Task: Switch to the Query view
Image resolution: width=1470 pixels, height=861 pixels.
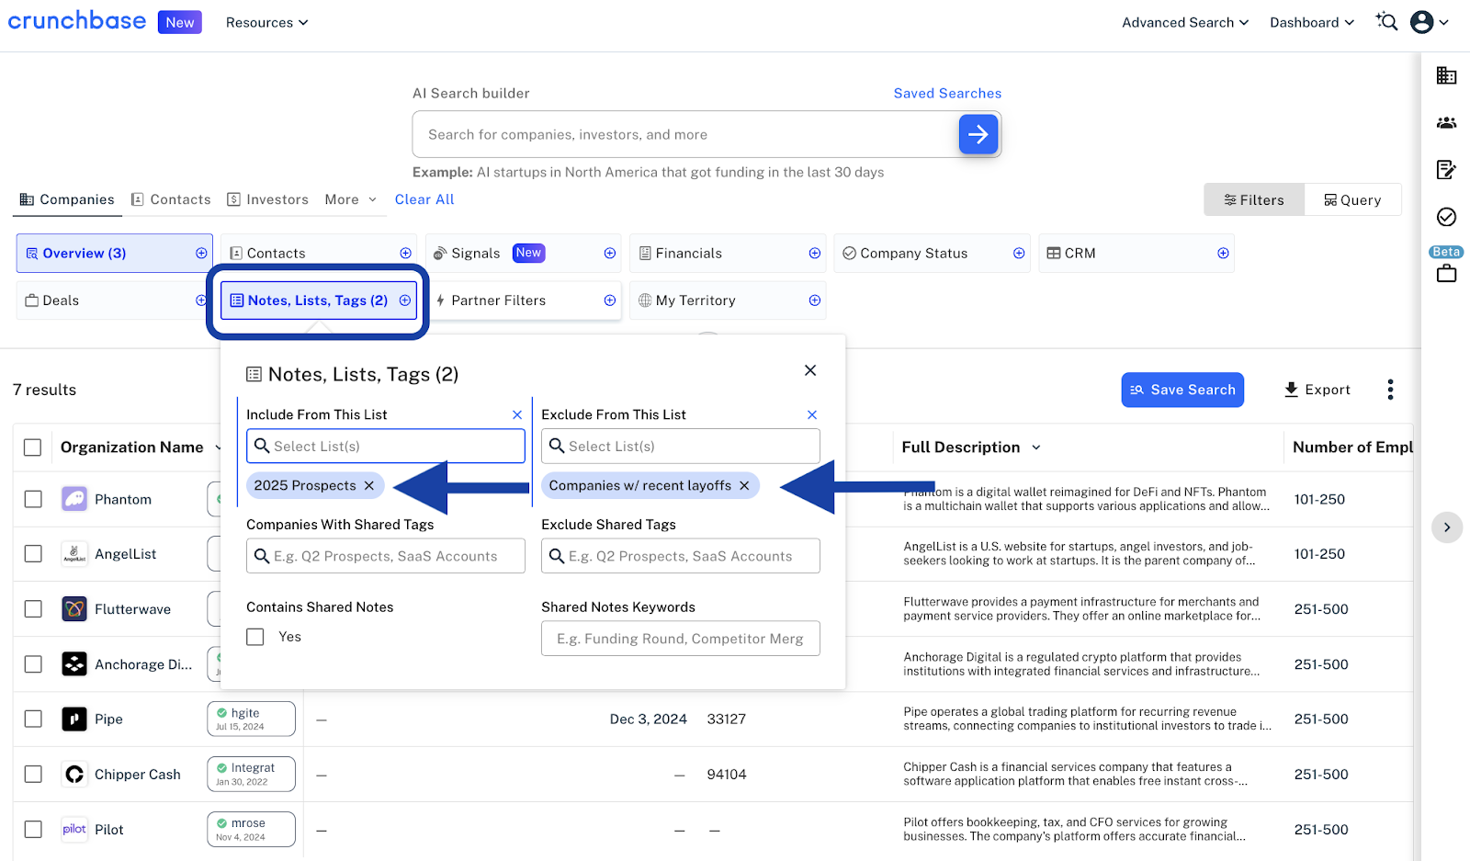Action: tap(1352, 199)
